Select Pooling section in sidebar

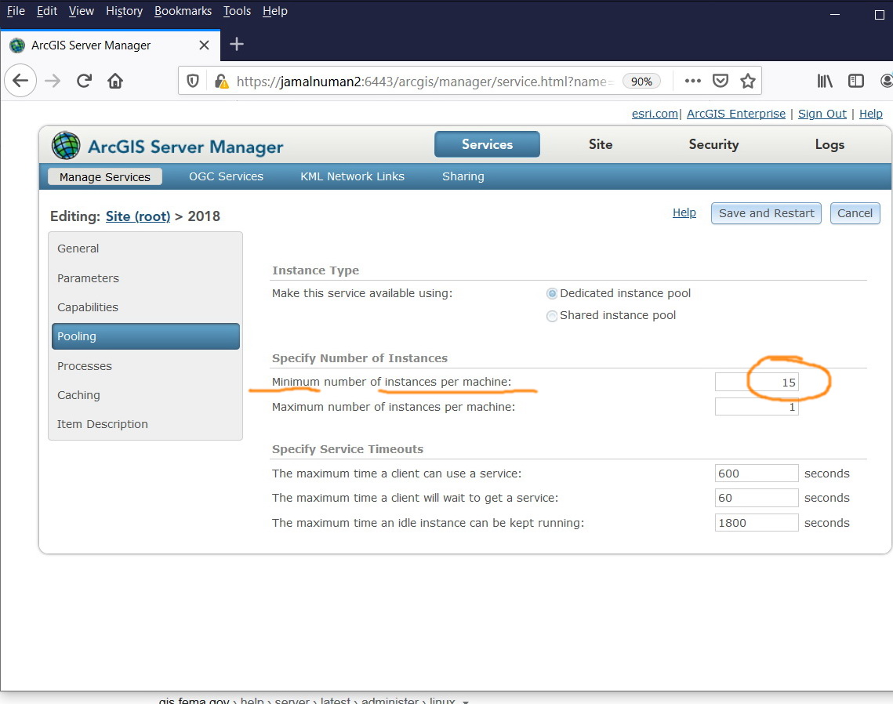point(145,336)
